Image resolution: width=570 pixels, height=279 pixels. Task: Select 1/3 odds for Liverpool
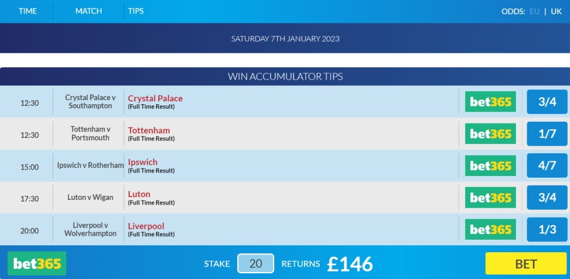[547, 229]
